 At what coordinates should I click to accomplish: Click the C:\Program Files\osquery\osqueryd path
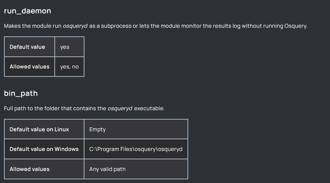[136, 149]
